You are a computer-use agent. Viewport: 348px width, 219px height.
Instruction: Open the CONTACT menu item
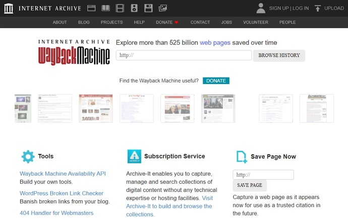tap(200, 22)
